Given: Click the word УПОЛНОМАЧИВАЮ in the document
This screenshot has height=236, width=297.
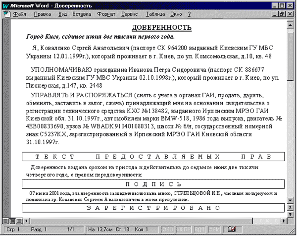Looking at the screenshot, I should tap(61, 70).
